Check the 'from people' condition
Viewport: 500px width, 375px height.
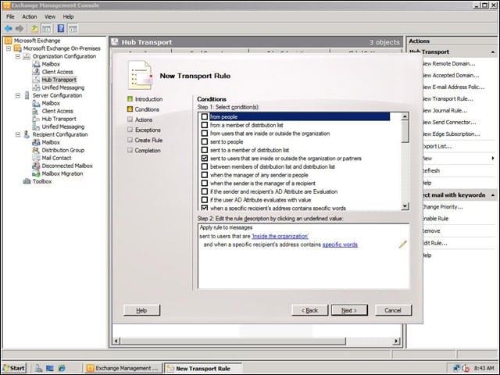[x=205, y=116]
